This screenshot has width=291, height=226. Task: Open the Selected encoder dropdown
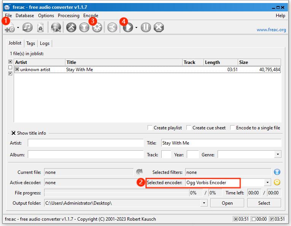pyautogui.click(x=267, y=182)
